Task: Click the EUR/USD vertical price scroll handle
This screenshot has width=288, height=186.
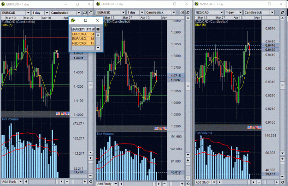Action: pyautogui.click(x=188, y=86)
